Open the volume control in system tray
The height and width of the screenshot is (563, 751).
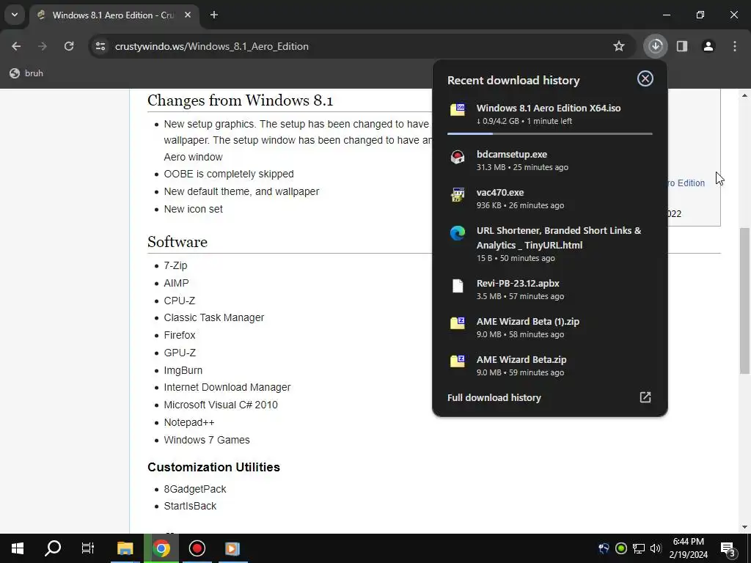pos(656,548)
